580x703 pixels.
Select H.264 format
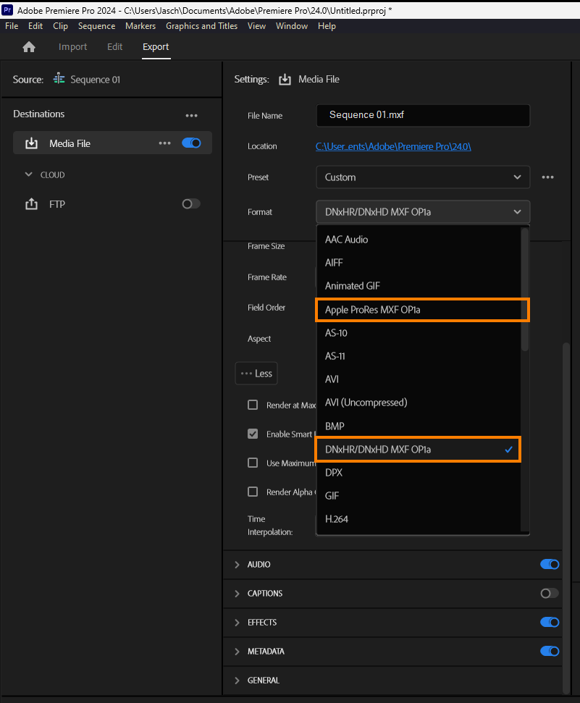pyautogui.click(x=419, y=519)
